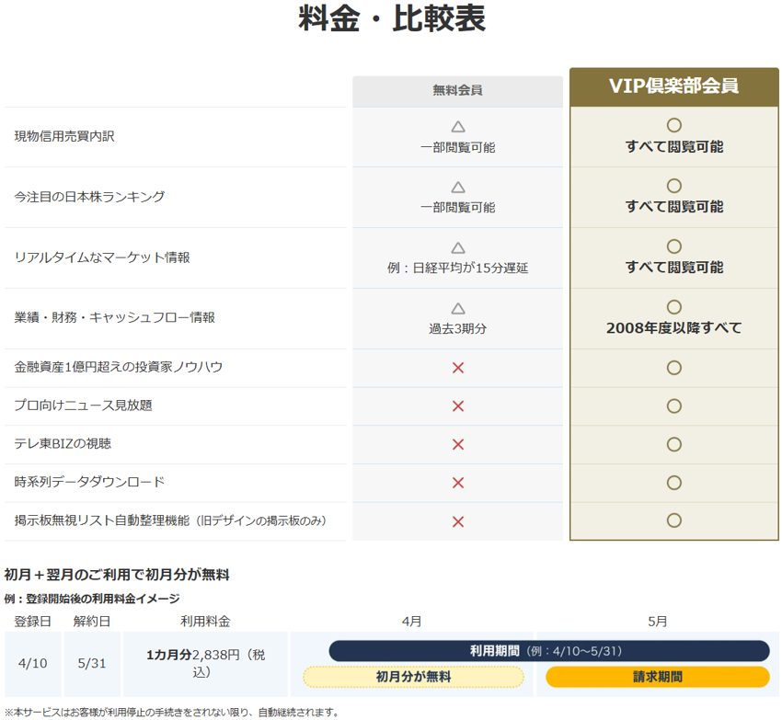782x720 pixels.
Task: Click the triangle icon in the リアルタイムなマーケット情報 row
Action: coord(458,247)
